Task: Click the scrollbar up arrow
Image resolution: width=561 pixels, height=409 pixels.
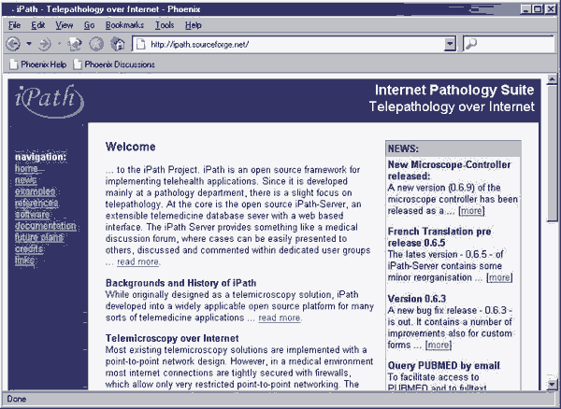Action: (553, 79)
